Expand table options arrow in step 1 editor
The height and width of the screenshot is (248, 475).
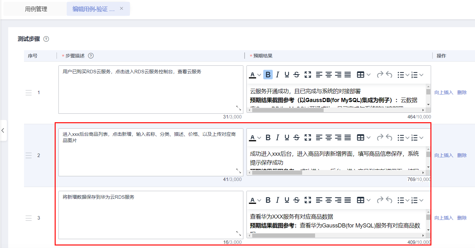coord(368,75)
